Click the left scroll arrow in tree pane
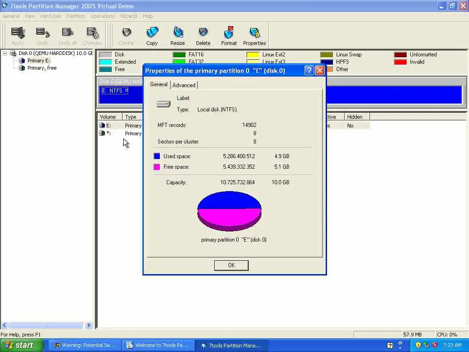 coord(5,325)
